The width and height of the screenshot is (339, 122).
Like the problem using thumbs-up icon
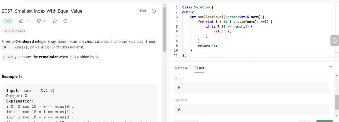21,21
